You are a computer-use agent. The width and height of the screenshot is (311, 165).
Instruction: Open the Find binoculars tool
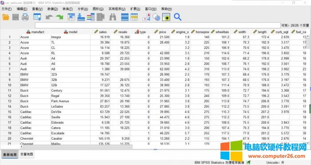pyautogui.click(x=113, y=17)
